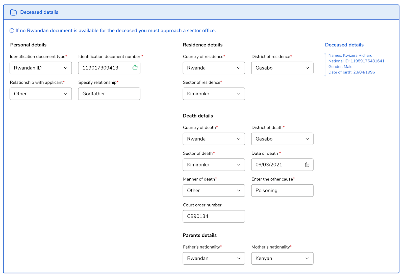Expand District of residence dropdown
The width and height of the screenshot is (404, 277).
(x=282, y=68)
